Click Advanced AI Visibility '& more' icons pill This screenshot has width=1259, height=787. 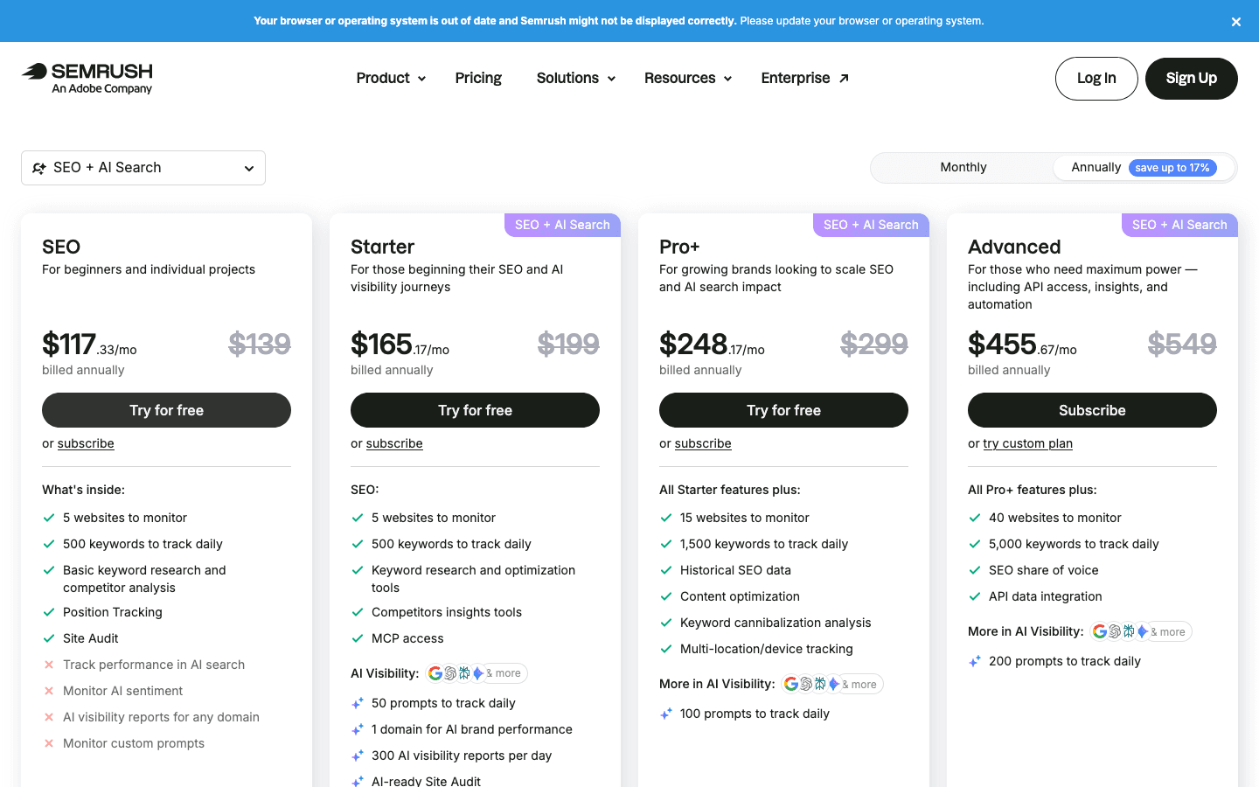1141,631
